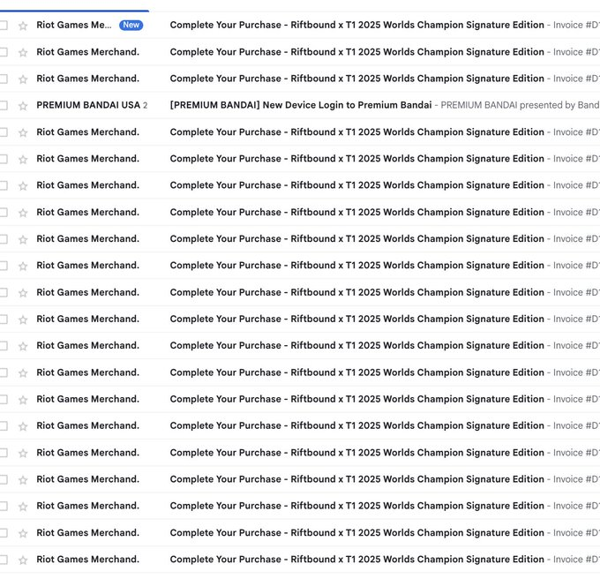
Task: Check the box directly below PREMIUM BANDAI row
Action: [x=4, y=132]
